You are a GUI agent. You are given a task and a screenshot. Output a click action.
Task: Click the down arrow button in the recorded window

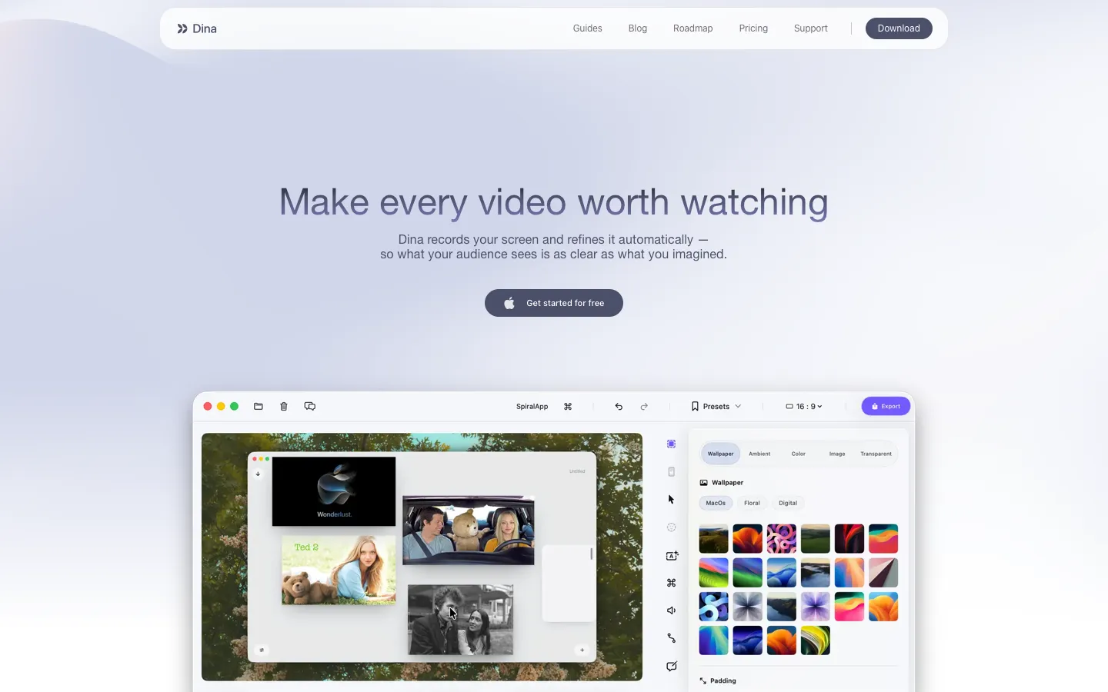click(x=258, y=474)
